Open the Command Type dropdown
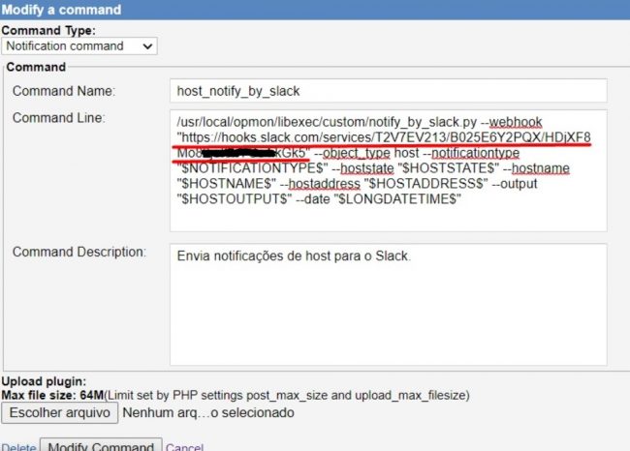This screenshot has width=630, height=451. point(79,45)
